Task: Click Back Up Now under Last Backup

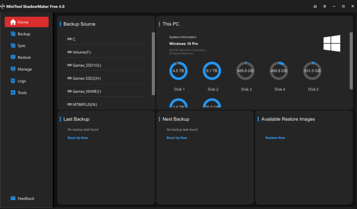Action: pyautogui.click(x=78, y=138)
